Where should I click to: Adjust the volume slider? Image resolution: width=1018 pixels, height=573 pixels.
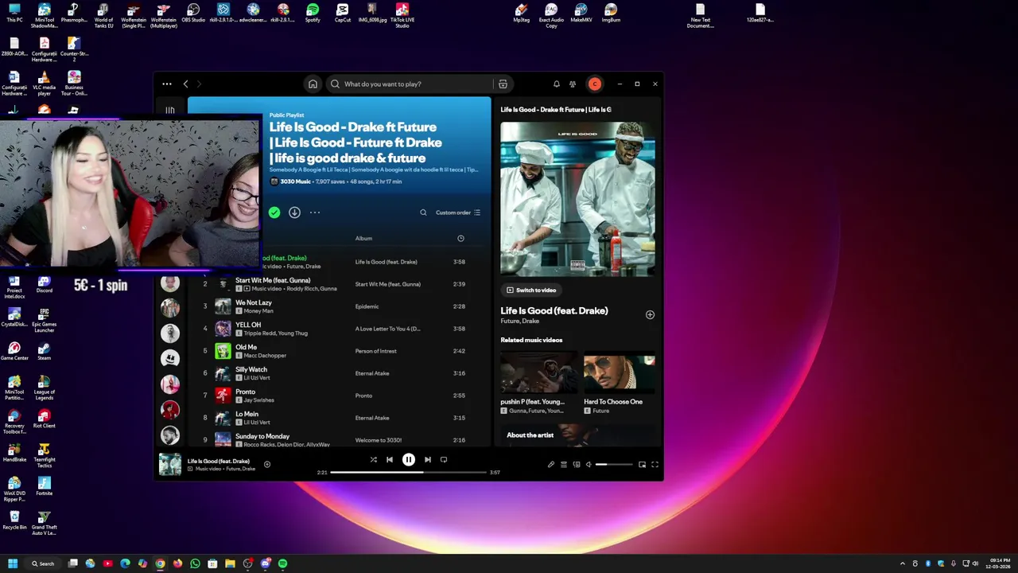click(615, 464)
